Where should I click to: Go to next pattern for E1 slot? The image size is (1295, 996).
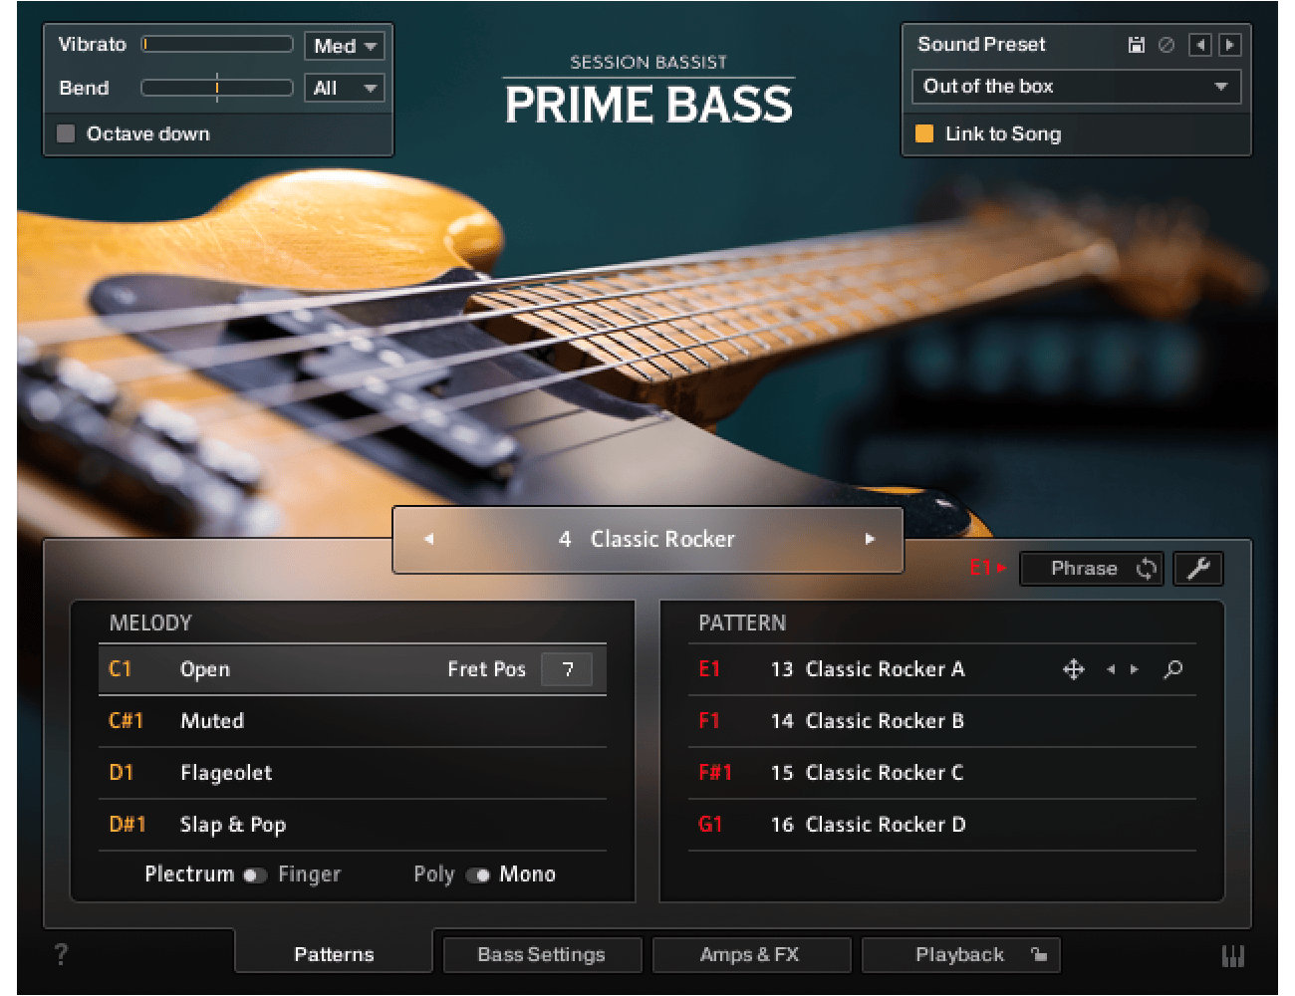[x=1134, y=669]
